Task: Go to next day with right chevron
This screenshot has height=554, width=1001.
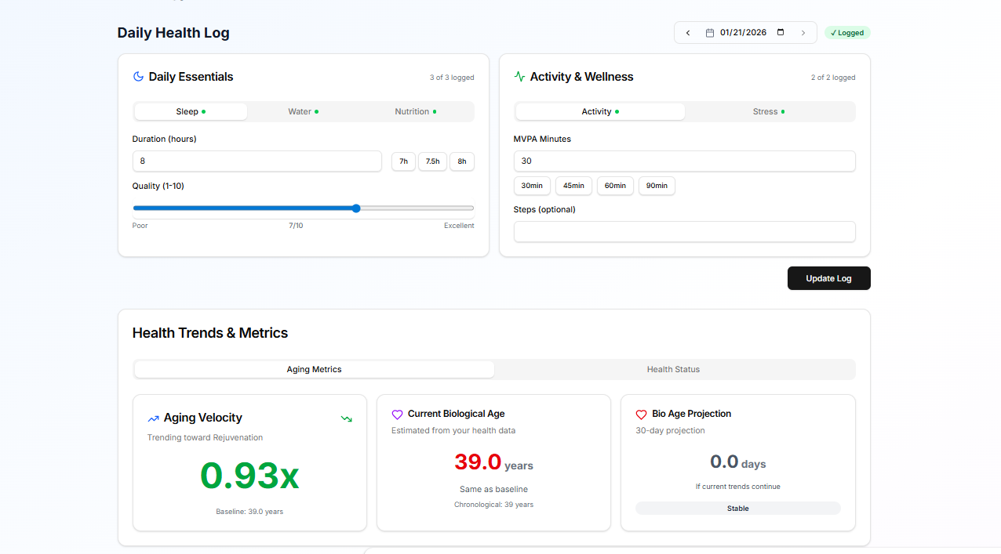Action: [803, 33]
